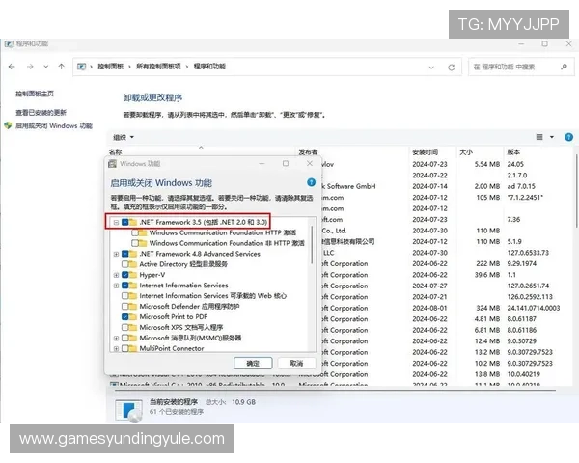Open 查看已安装的更新 link

pos(41,112)
